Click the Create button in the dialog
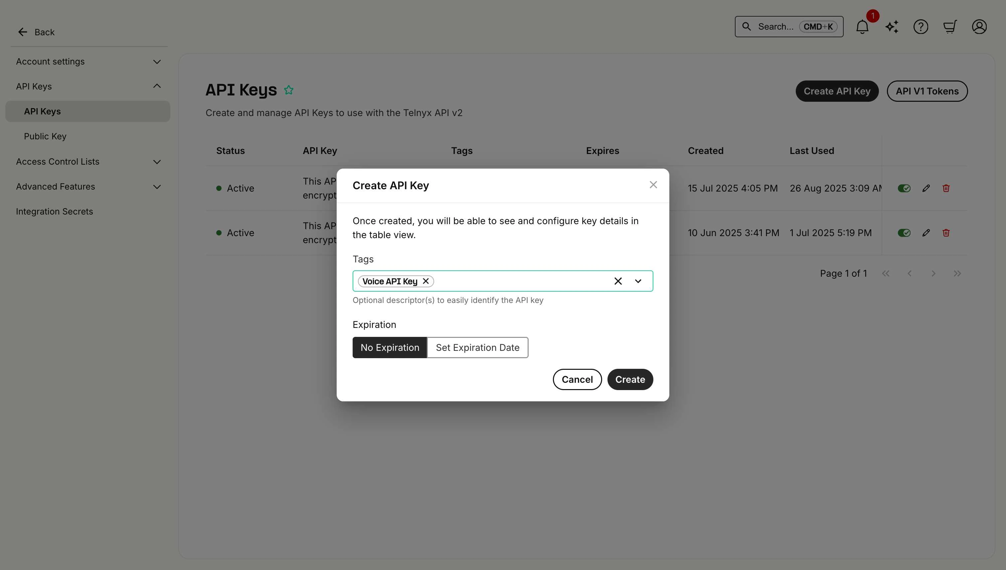The width and height of the screenshot is (1006, 570). [630, 379]
